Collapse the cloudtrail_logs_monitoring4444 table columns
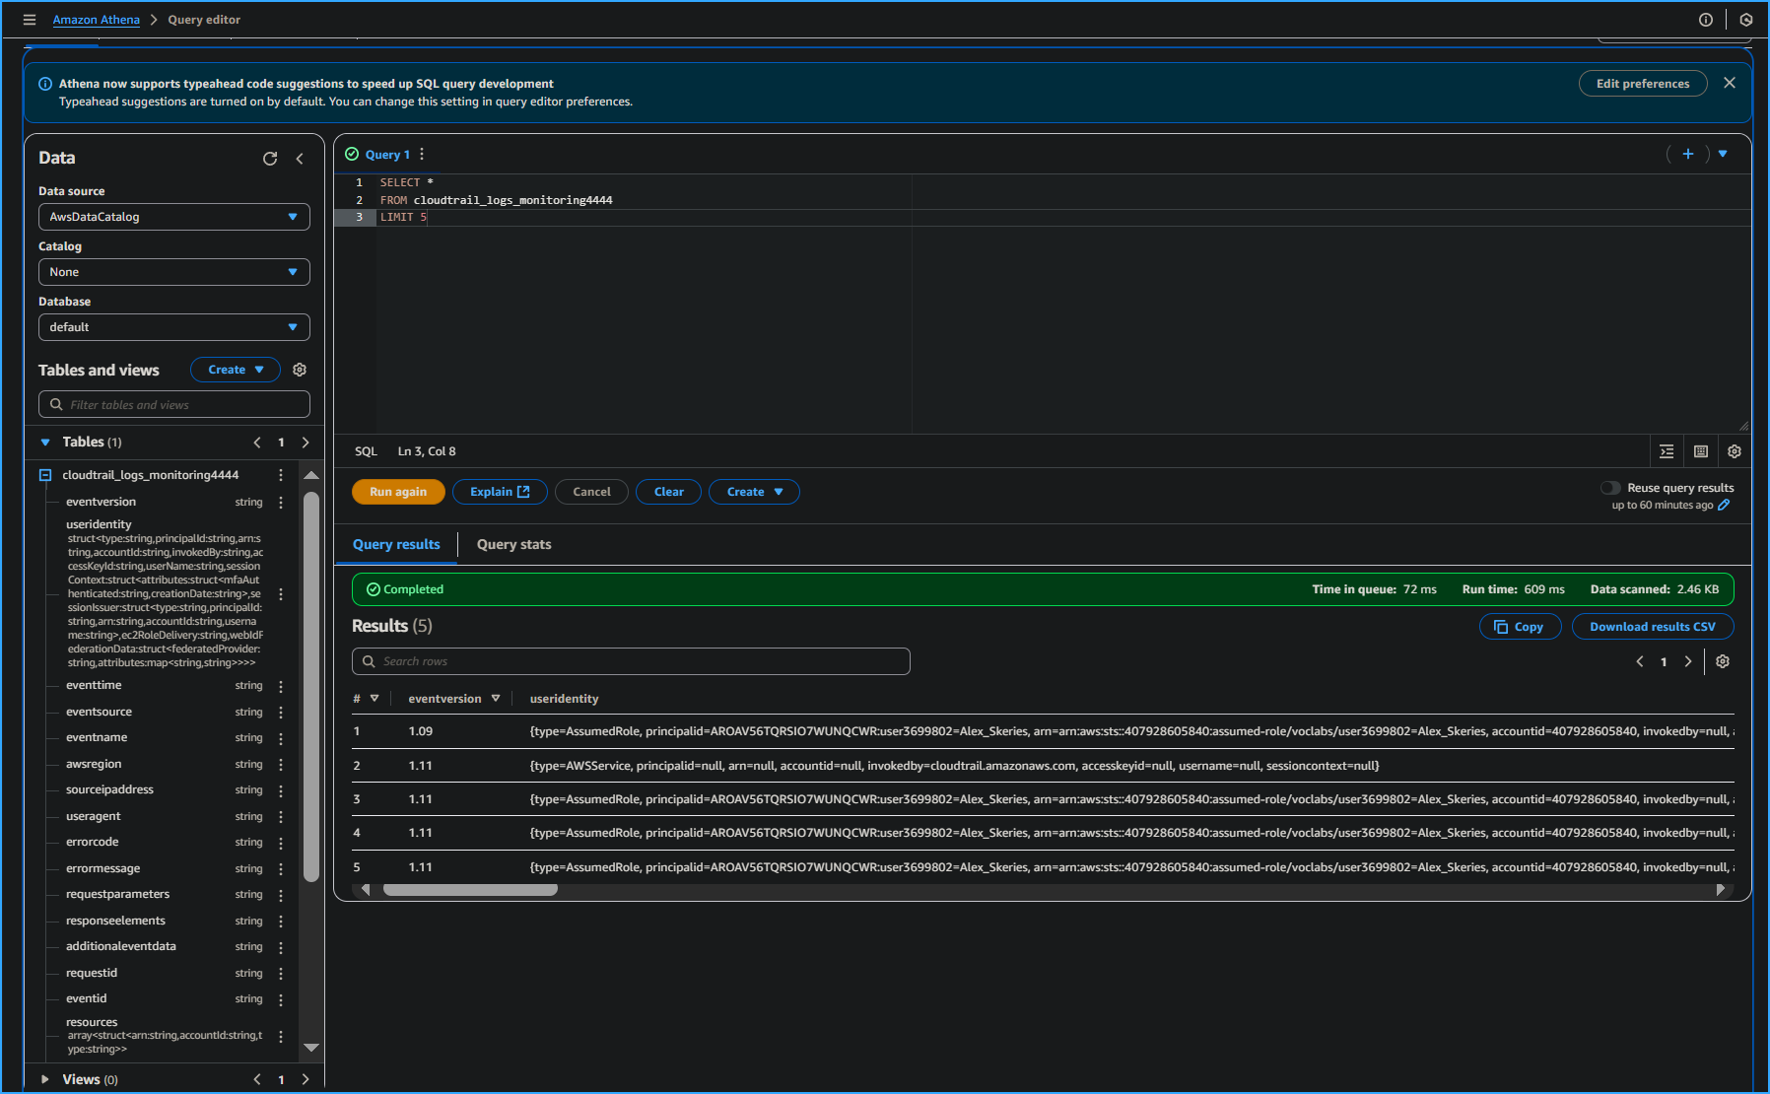 [x=45, y=474]
